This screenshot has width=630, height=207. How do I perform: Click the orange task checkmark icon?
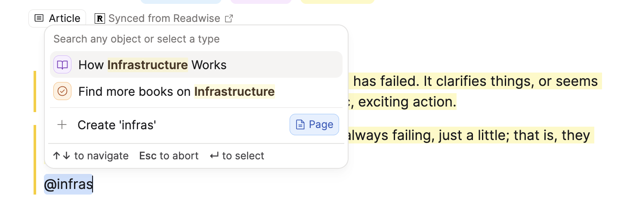(x=62, y=91)
